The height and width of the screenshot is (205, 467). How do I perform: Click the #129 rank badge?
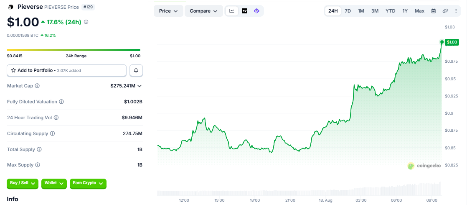pos(88,7)
